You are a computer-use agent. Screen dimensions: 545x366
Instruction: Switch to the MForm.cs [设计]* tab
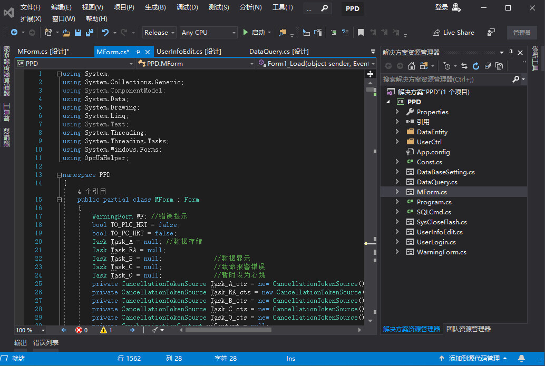(x=43, y=52)
